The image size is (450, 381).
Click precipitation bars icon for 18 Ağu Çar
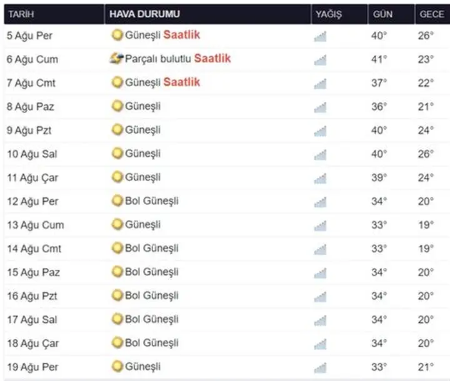pyautogui.click(x=320, y=344)
